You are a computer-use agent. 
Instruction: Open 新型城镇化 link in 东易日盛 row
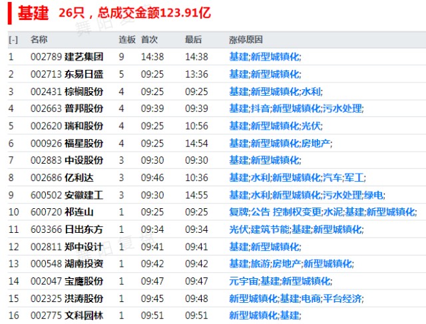tap(275, 74)
